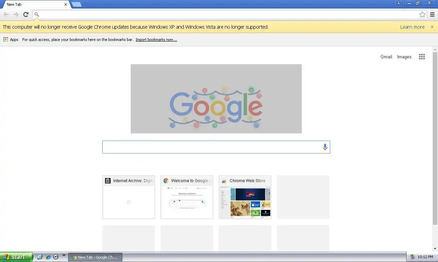Image resolution: width=438 pixels, height=262 pixels.
Task: Launch Internet Explorer from quick launch
Action: pos(48,257)
